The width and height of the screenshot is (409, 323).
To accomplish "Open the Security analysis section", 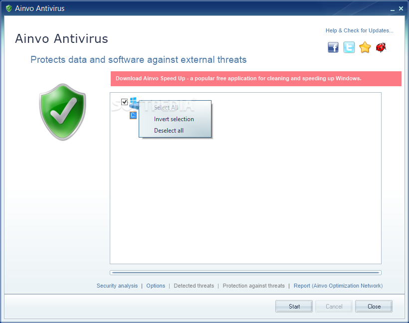I will click(117, 286).
